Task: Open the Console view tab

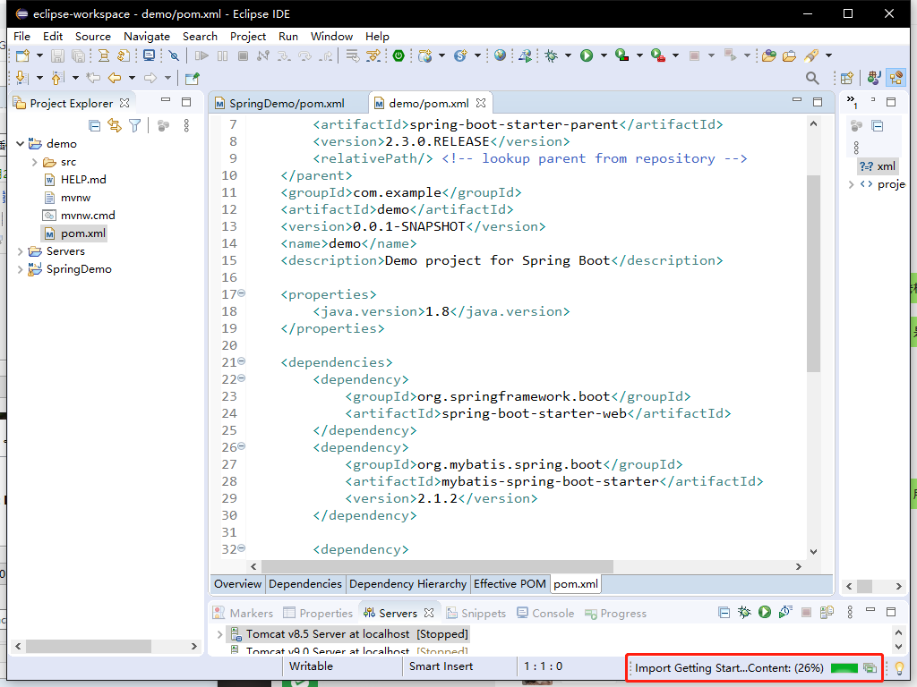Action: 545,614
